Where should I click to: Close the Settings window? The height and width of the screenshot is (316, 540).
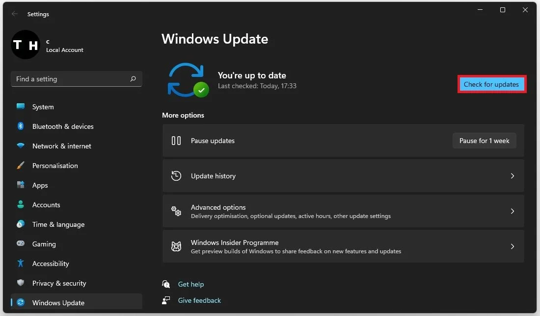pos(525,10)
